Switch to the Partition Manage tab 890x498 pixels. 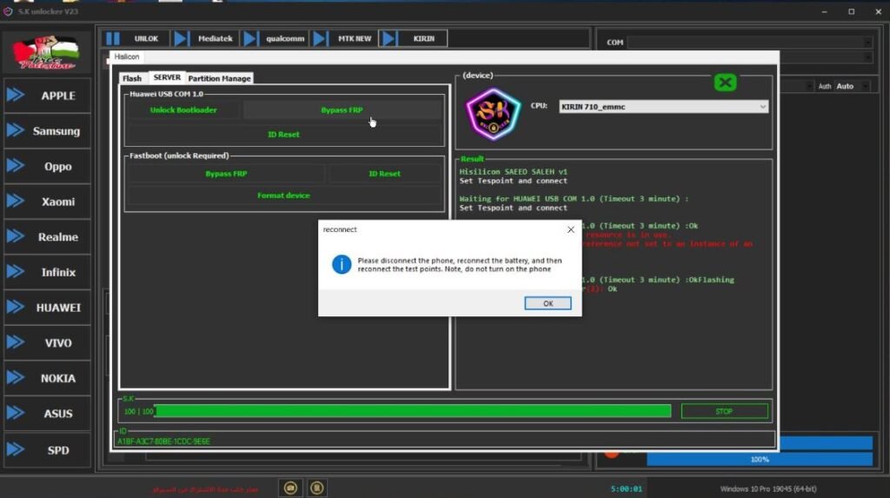(219, 78)
